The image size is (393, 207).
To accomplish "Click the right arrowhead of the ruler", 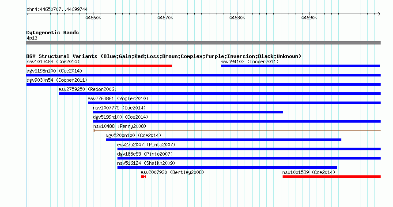I will click(379, 14).
